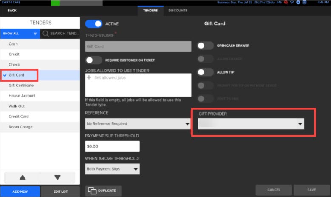Enable Require Customer on Ticket

(93, 60)
